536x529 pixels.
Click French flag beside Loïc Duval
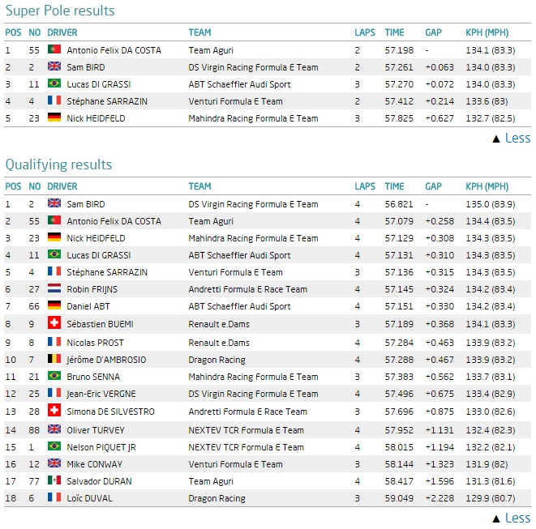[54, 497]
